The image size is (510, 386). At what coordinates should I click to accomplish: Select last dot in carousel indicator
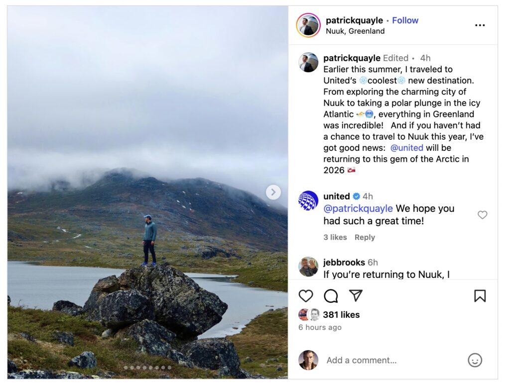pyautogui.click(x=169, y=368)
